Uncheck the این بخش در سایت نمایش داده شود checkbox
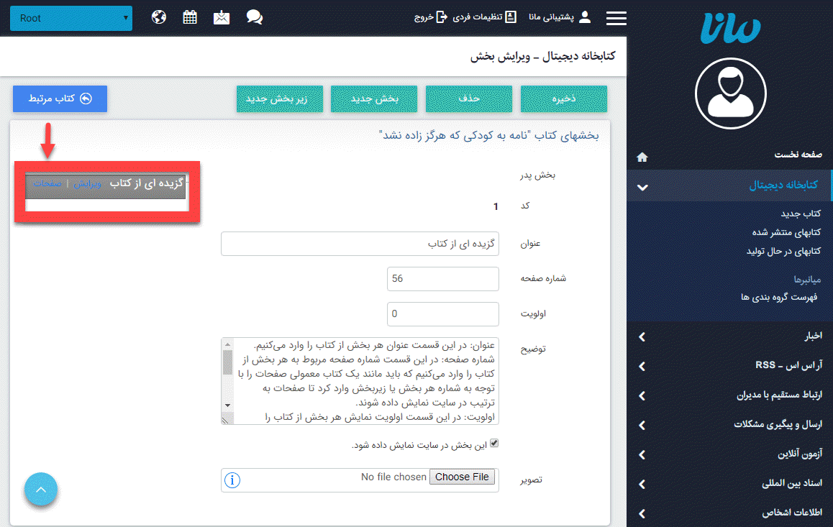This screenshot has width=833, height=527. click(494, 444)
